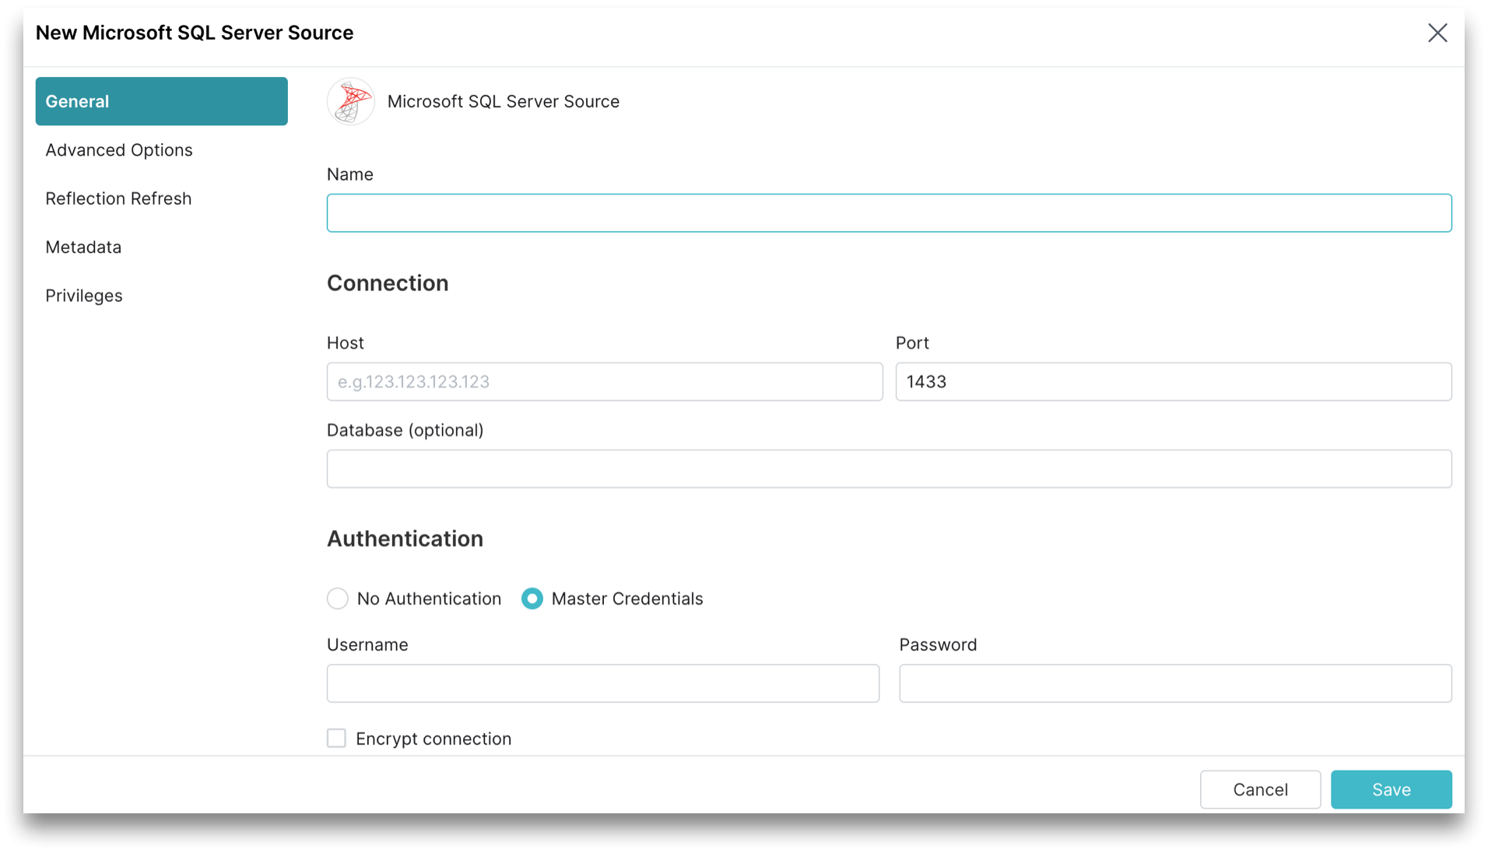The image size is (1488, 853).
Task: Go to the Metadata section
Action: click(83, 247)
